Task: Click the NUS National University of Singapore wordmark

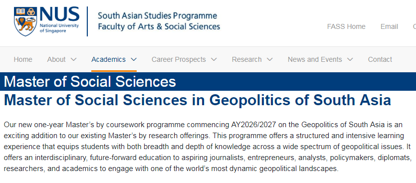Action: tap(59, 20)
